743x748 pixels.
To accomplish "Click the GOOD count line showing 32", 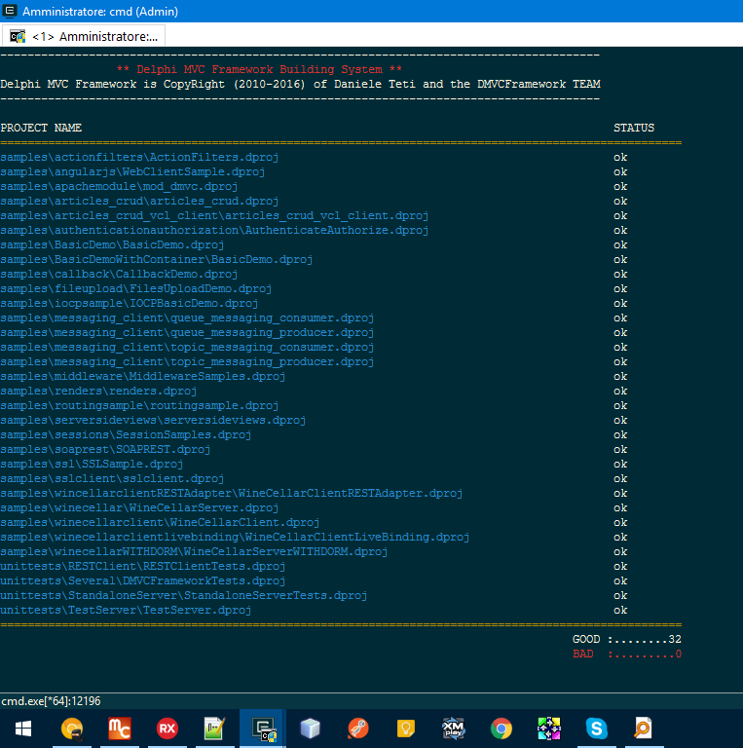I will [627, 639].
